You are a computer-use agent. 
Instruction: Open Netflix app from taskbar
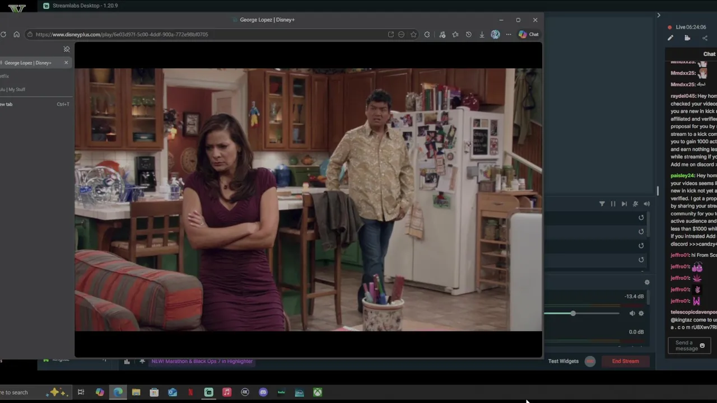(190, 392)
